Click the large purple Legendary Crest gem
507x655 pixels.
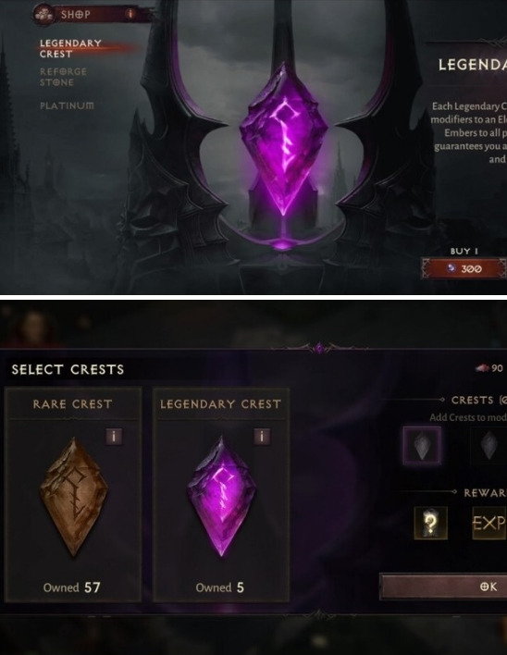pyautogui.click(x=284, y=140)
